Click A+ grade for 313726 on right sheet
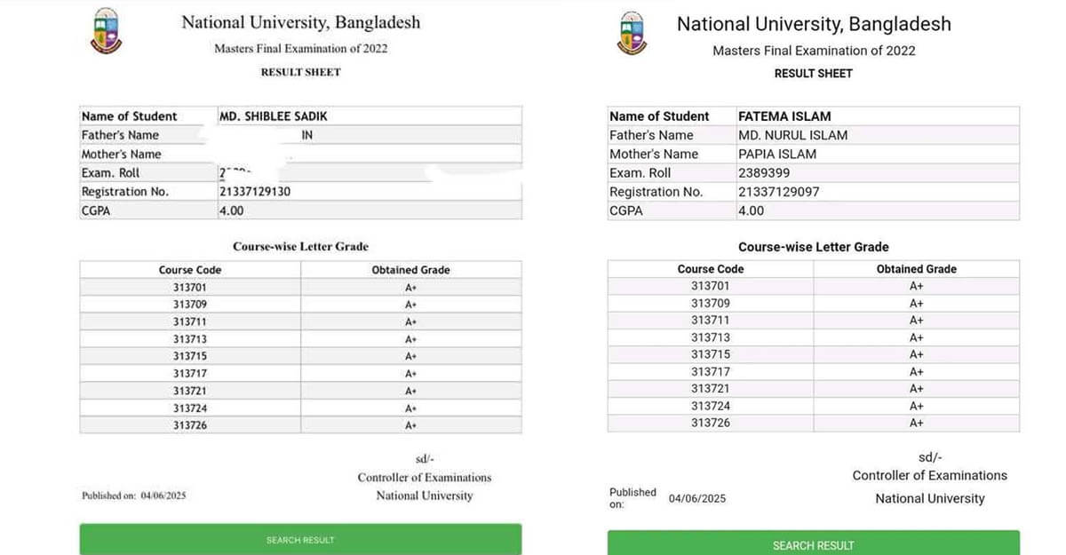Image resolution: width=1066 pixels, height=555 pixels. pos(917,424)
